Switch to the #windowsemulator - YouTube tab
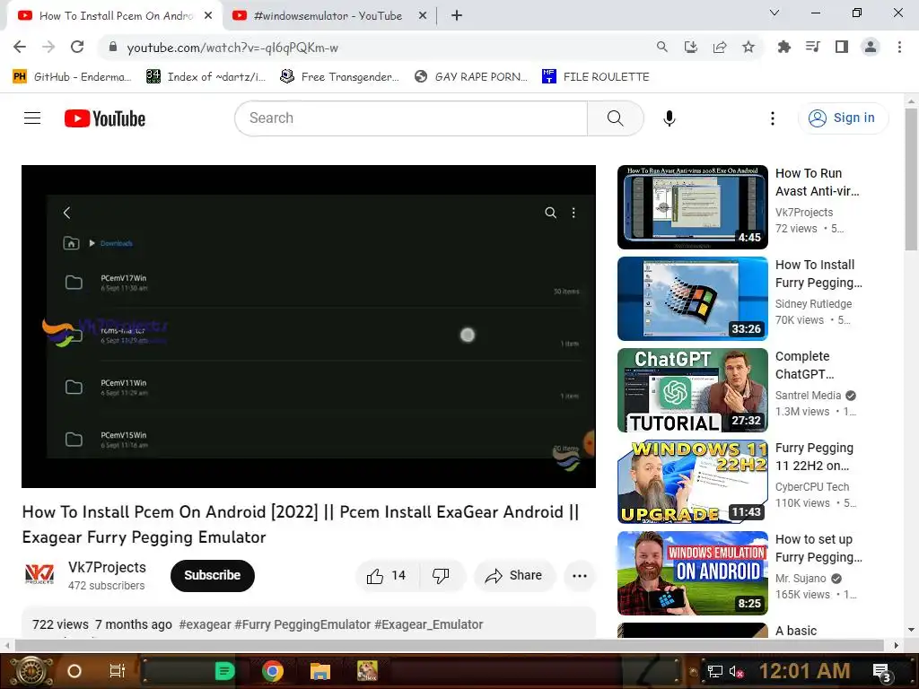 point(330,16)
